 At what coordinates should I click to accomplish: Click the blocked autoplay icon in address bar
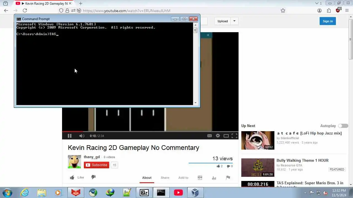[x=79, y=10]
